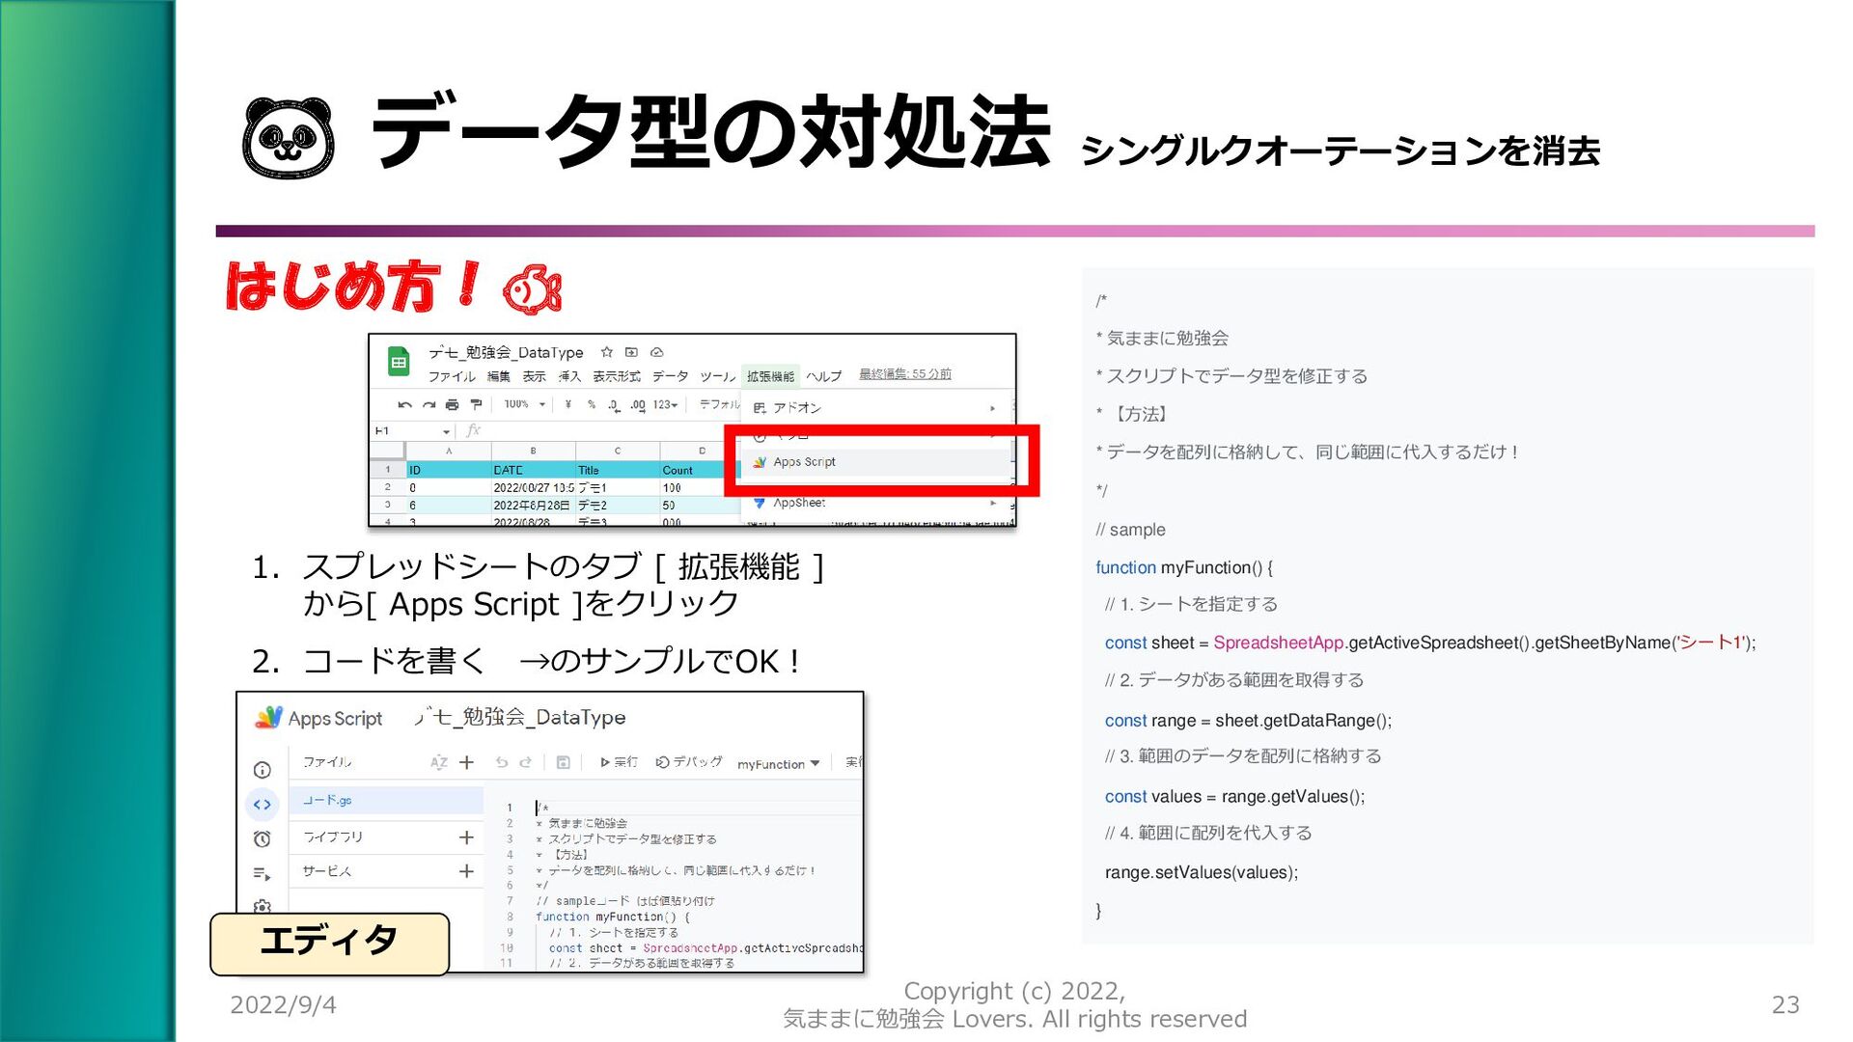Undo in the Sheets toolbar
1853x1042 pixels.
pyautogui.click(x=404, y=405)
